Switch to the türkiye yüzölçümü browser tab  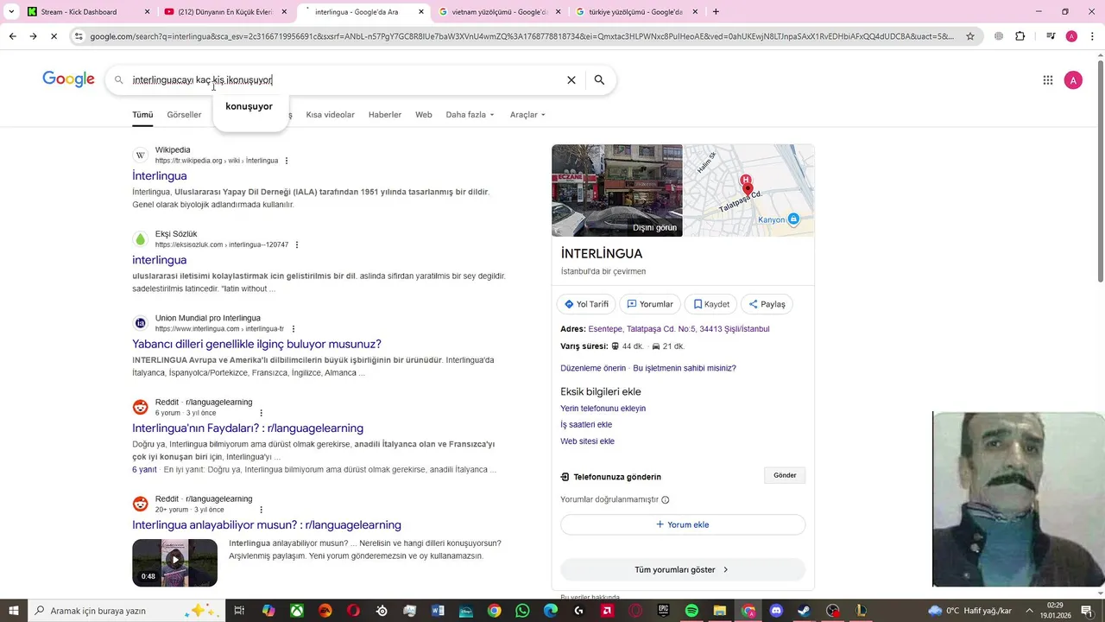click(635, 12)
